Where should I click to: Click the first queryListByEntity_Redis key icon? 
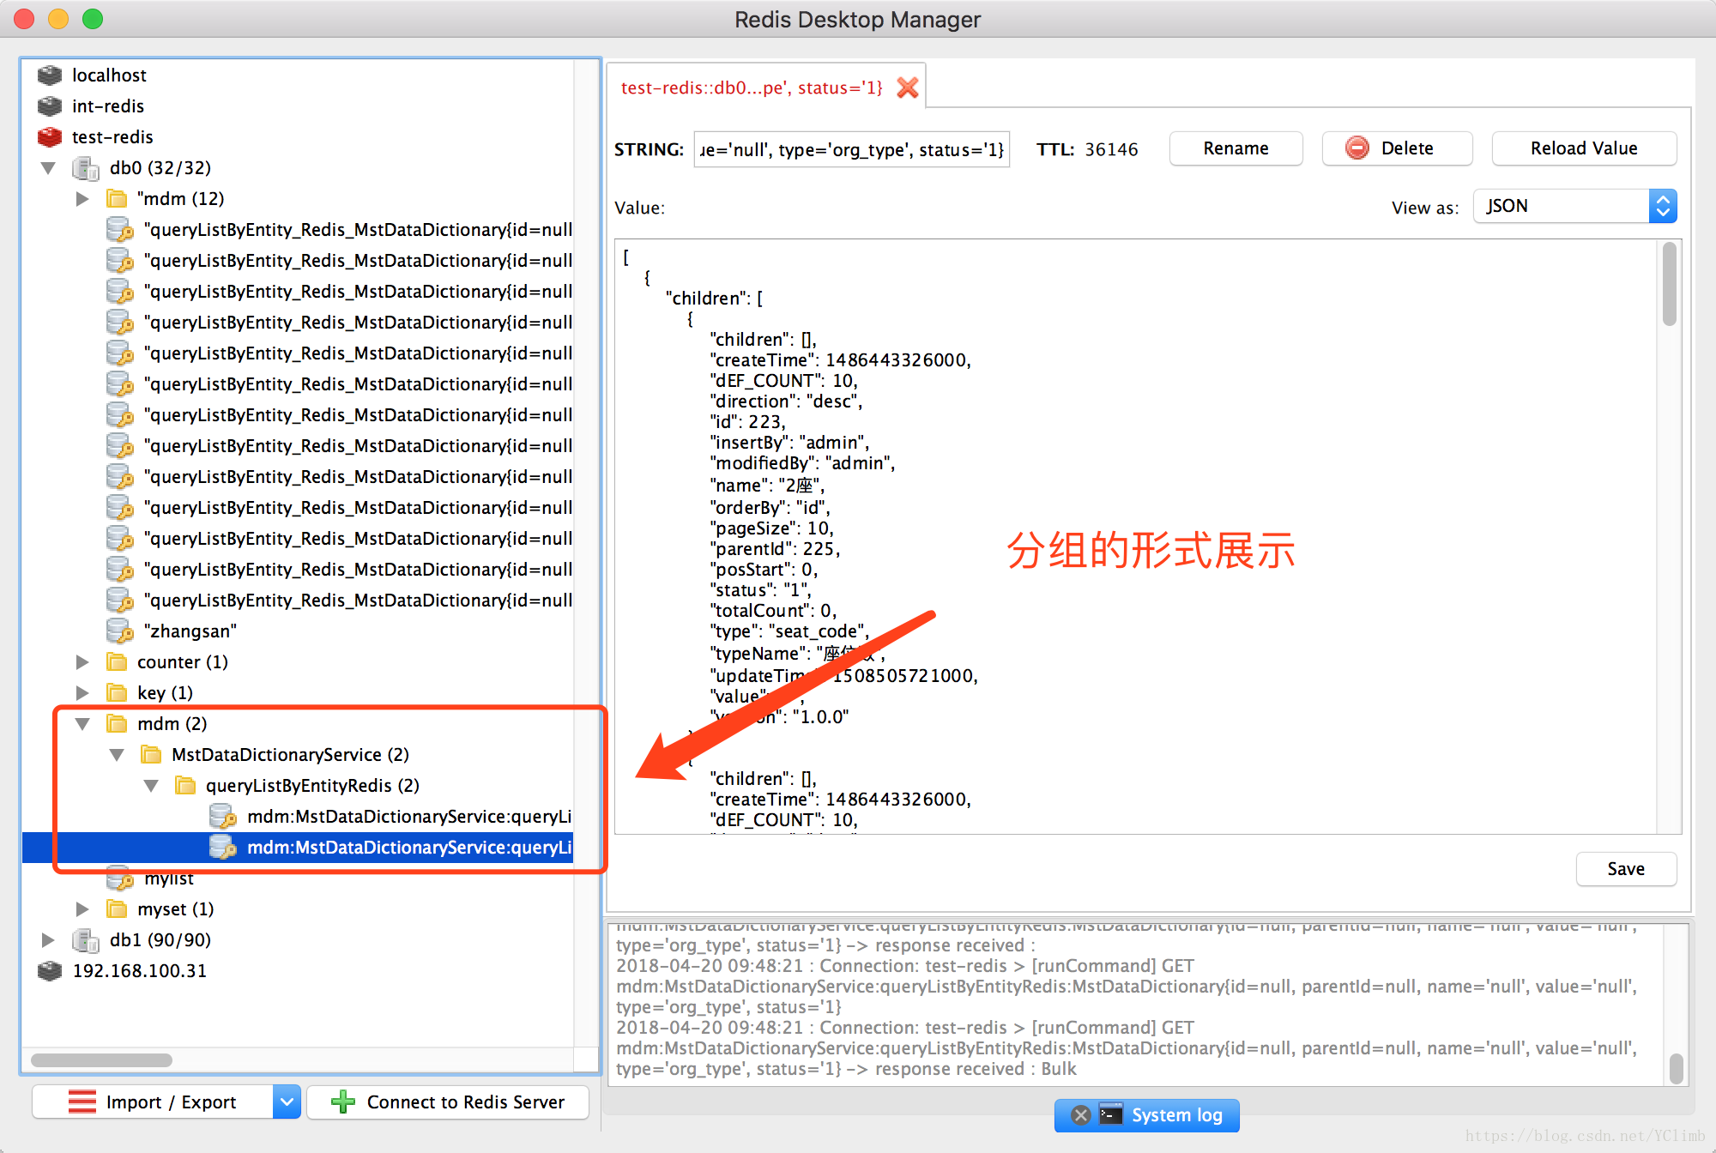pyautogui.click(x=120, y=230)
